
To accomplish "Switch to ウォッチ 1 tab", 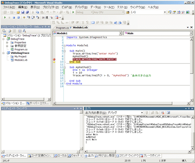I will tap(75, 156).
